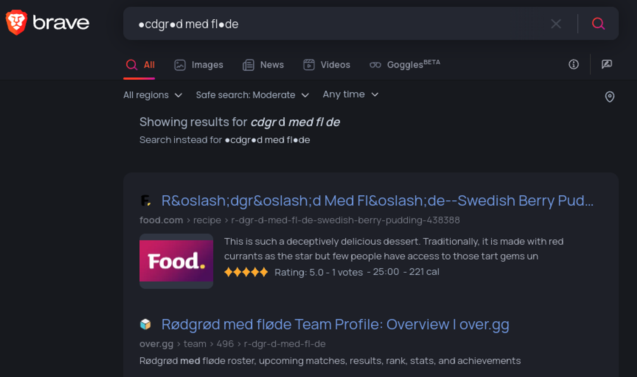Open the Rødgrød med fløde Team Profile link

[335, 325]
